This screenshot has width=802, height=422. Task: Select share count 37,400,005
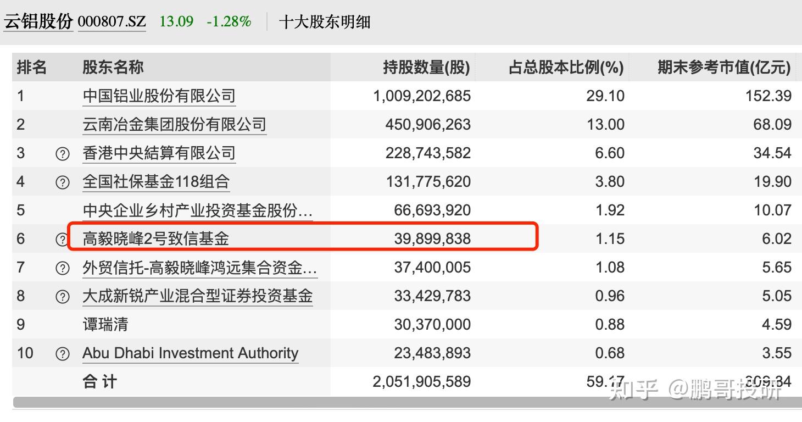point(432,268)
